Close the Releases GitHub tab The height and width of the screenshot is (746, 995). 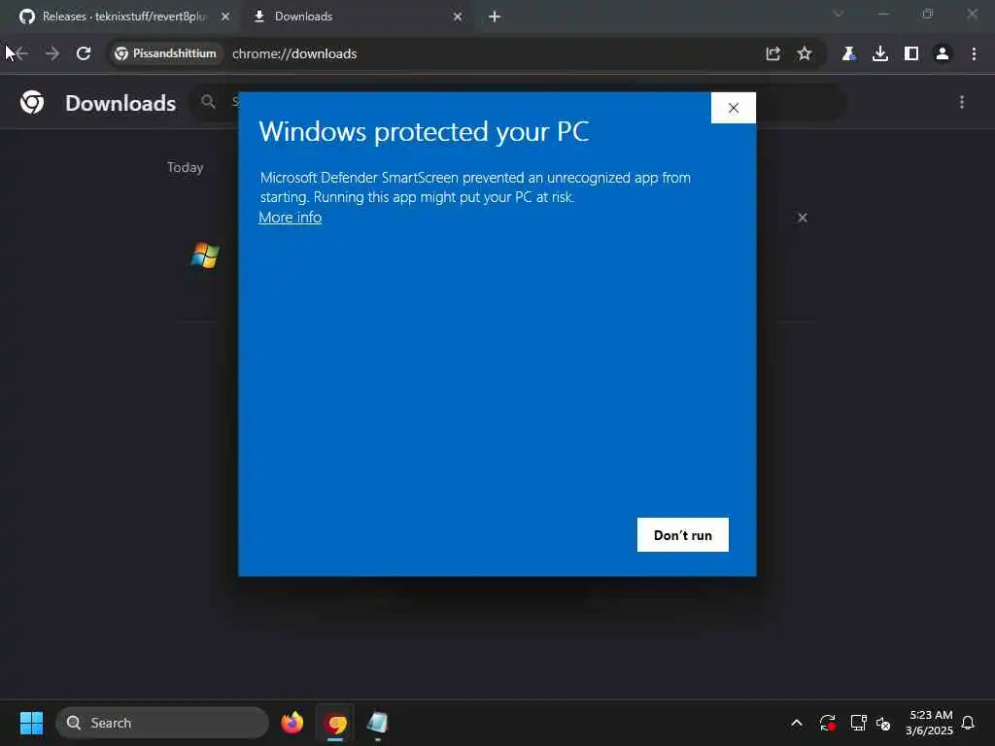[x=225, y=17]
